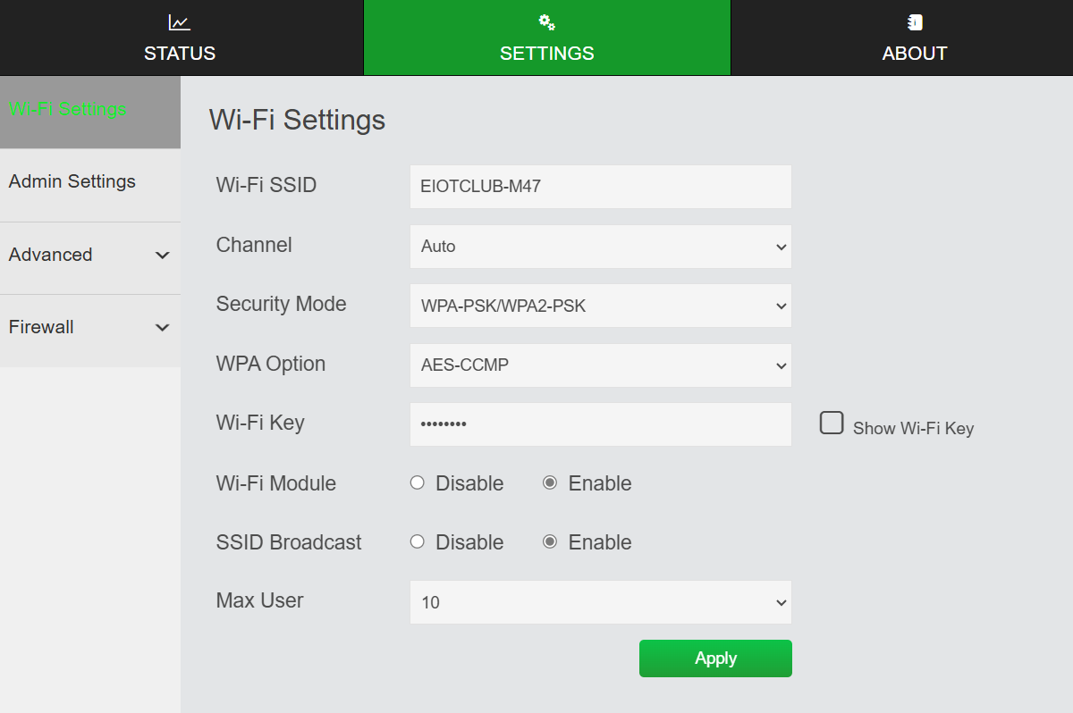Viewport: 1073px width, 713px height.
Task: Expand the Firewall sidebar chevron
Action: point(162,328)
